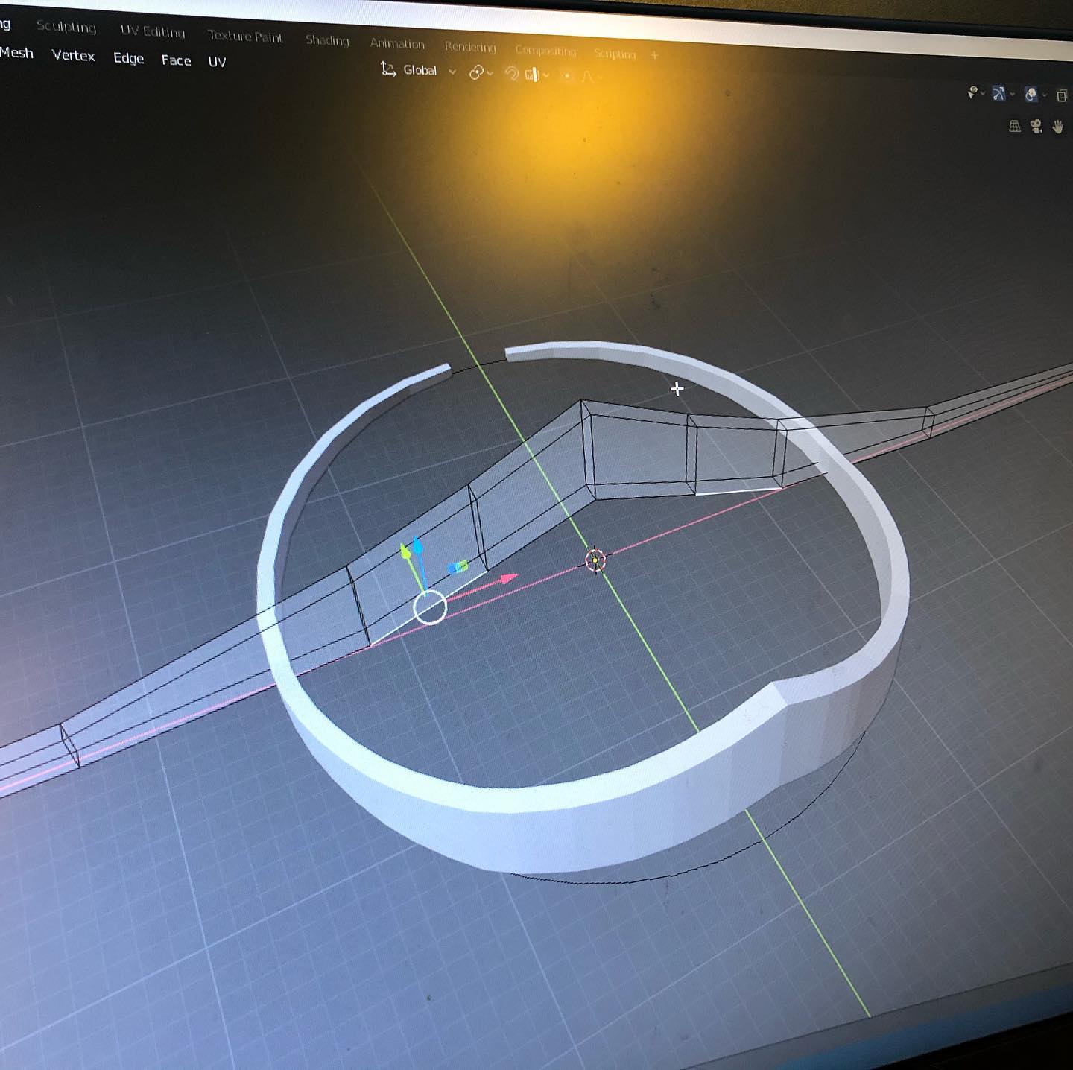Switch between perspective and orthographic view

[x=1015, y=126]
